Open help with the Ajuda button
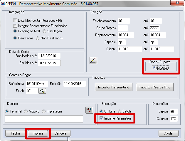185x141 pixels. [x=168, y=133]
